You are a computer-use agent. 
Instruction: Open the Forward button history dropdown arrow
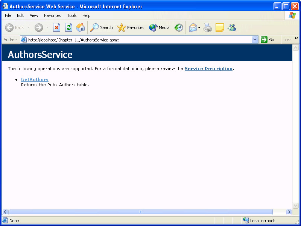pos(47,27)
